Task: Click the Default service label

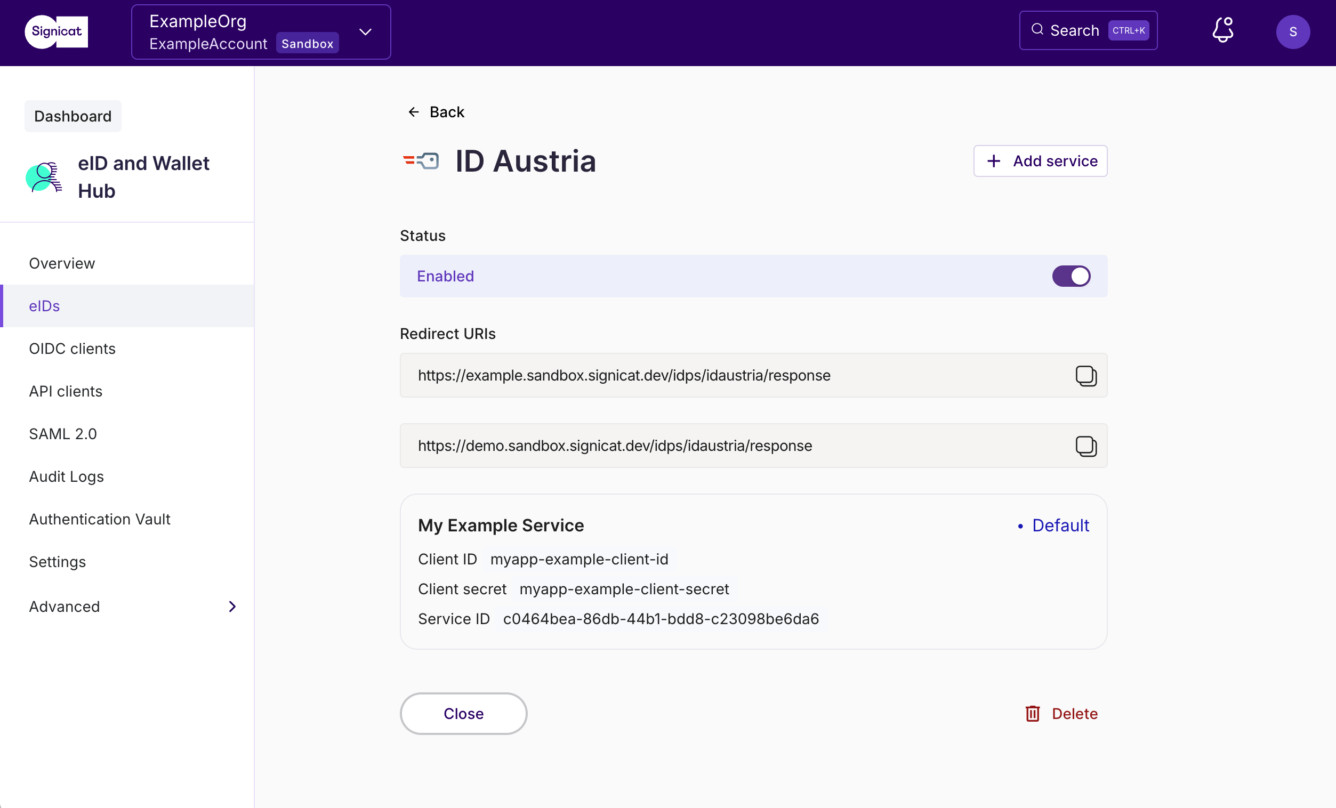Action: pos(1060,526)
